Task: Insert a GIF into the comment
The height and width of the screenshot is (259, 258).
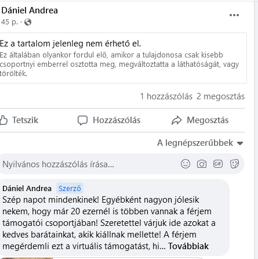Action: 218,164
